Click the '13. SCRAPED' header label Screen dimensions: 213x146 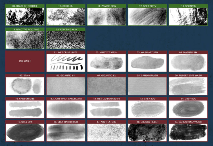188,6
